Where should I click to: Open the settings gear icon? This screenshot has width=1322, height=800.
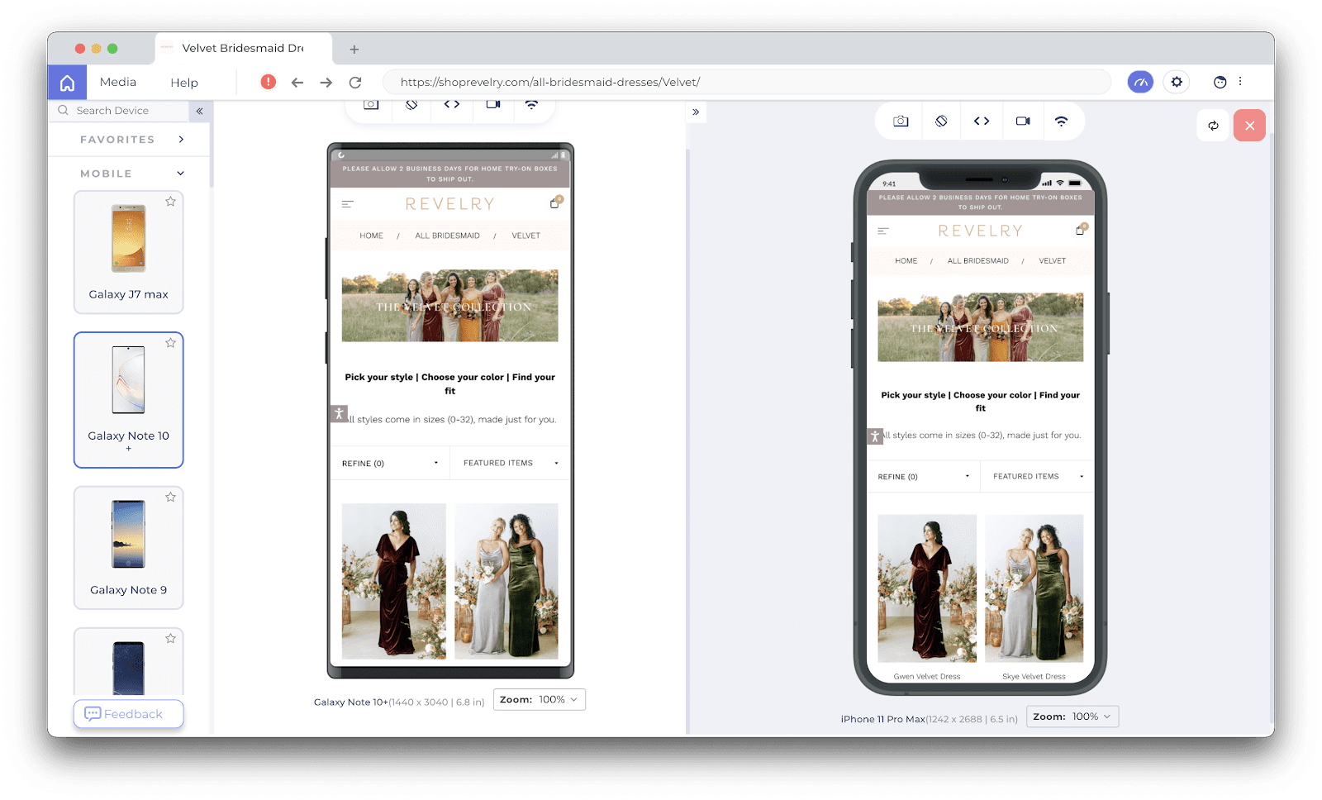pyautogui.click(x=1177, y=82)
